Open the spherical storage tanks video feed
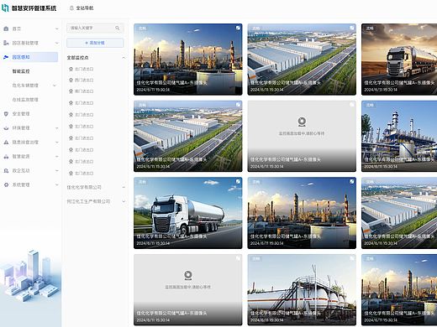 coord(302,290)
